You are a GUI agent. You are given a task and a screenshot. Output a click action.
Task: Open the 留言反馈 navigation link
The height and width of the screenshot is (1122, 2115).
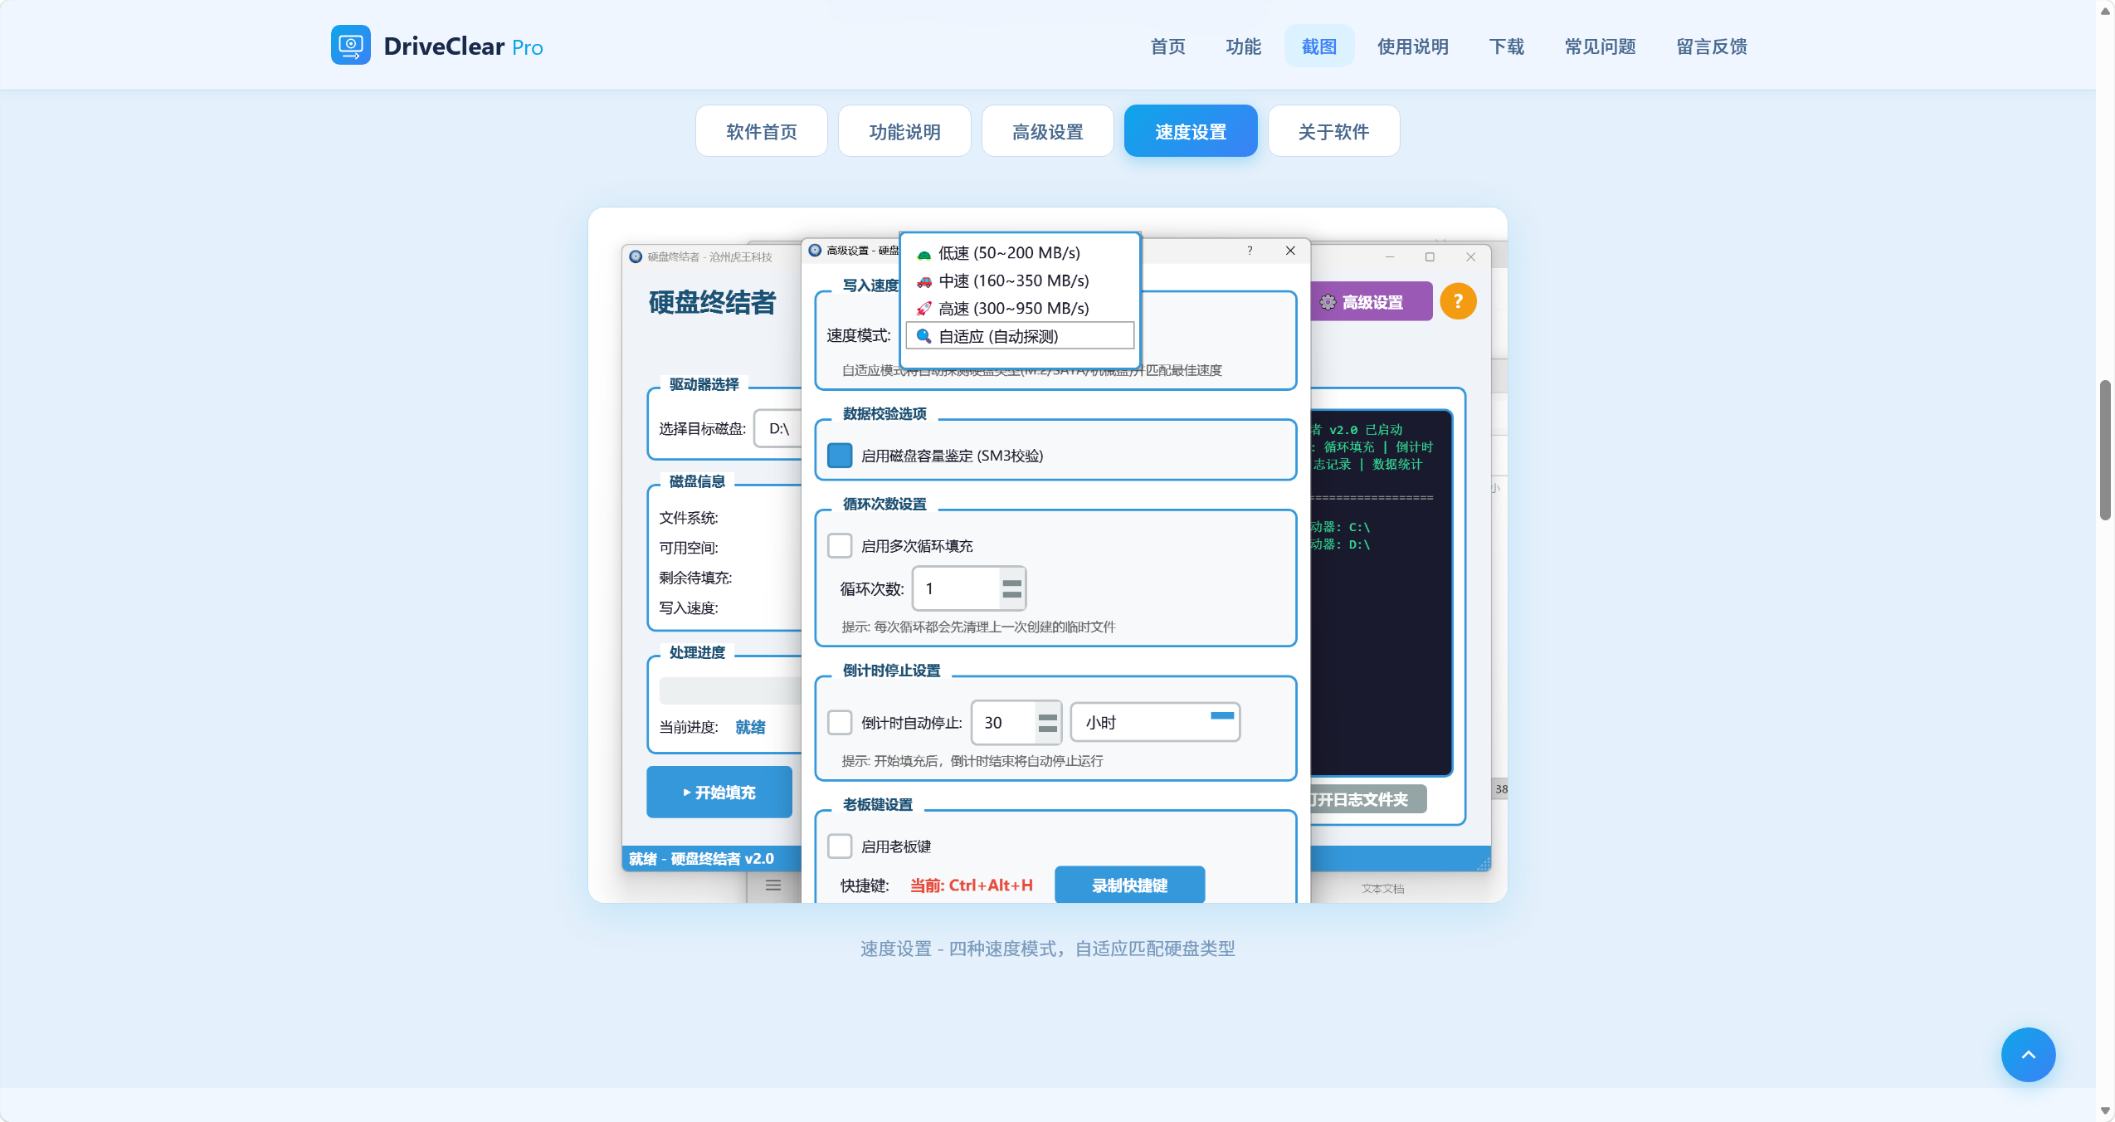[x=1711, y=46]
